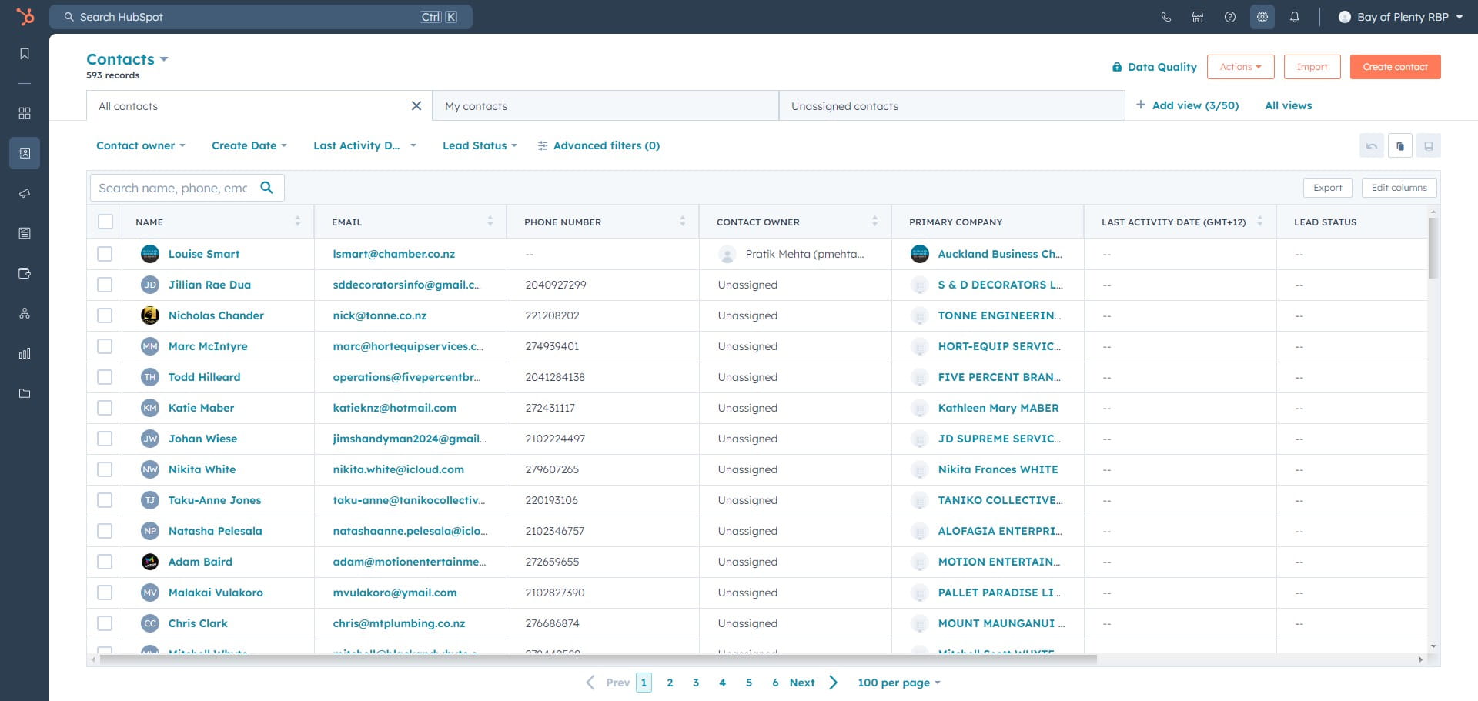The image size is (1478, 701).
Task: Open the settings gear icon
Action: [1262, 17]
